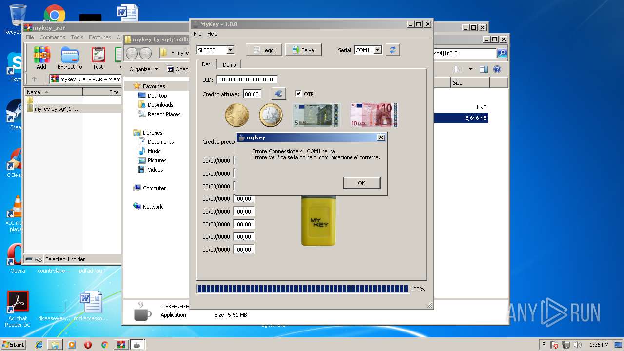
Task: Click Test icon in WinRAR toolbar
Action: click(x=98, y=58)
